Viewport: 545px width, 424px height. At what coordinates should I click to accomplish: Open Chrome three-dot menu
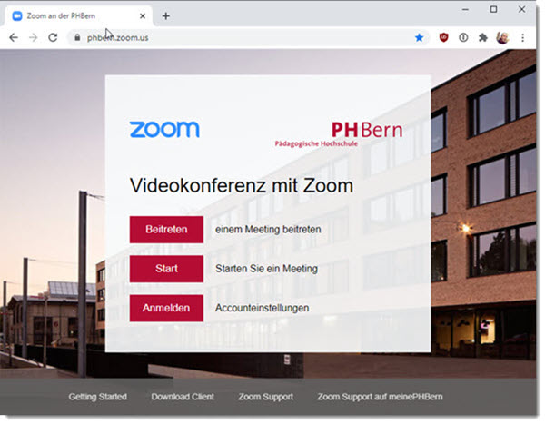click(x=523, y=37)
